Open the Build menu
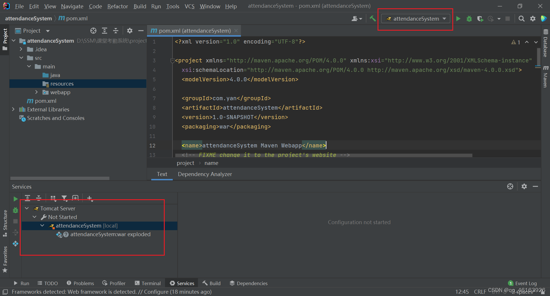This screenshot has width=550, height=296. (140, 6)
